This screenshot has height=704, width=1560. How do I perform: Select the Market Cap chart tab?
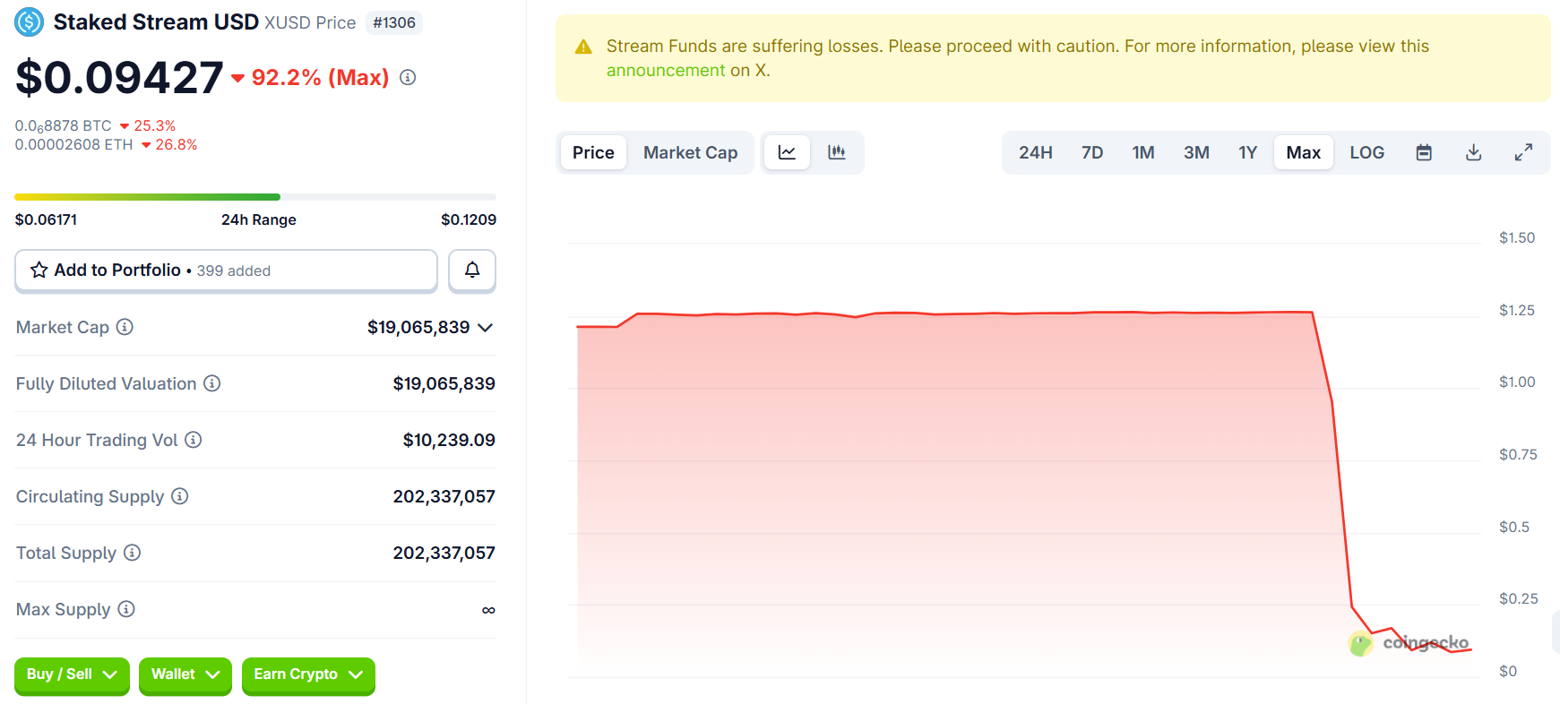(691, 152)
